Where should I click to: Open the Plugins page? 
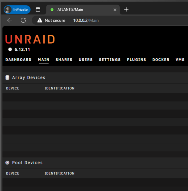click(136, 60)
